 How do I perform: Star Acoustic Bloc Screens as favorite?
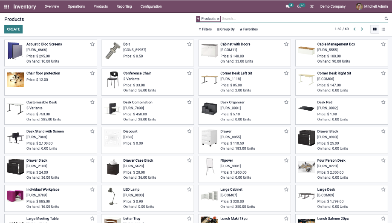tap(92, 44)
